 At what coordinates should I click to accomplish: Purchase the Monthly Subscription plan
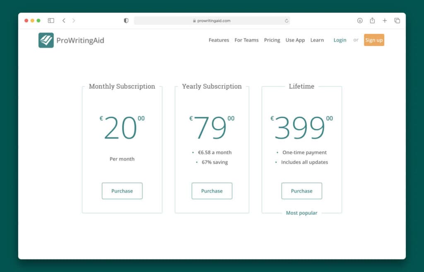click(122, 191)
